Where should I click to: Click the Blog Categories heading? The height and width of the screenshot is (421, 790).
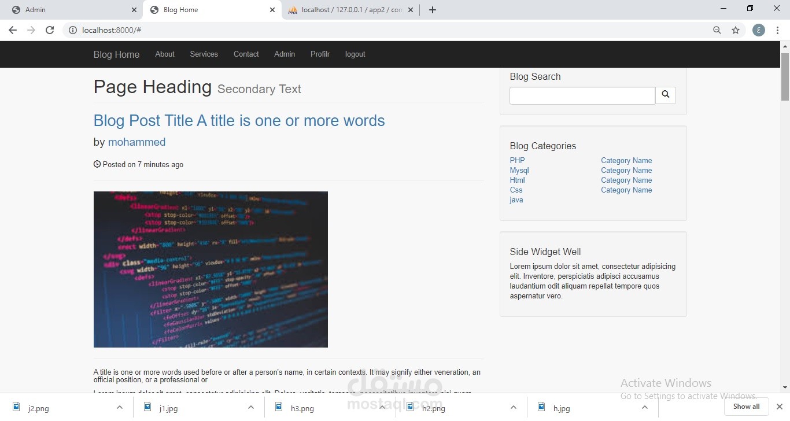tap(543, 146)
